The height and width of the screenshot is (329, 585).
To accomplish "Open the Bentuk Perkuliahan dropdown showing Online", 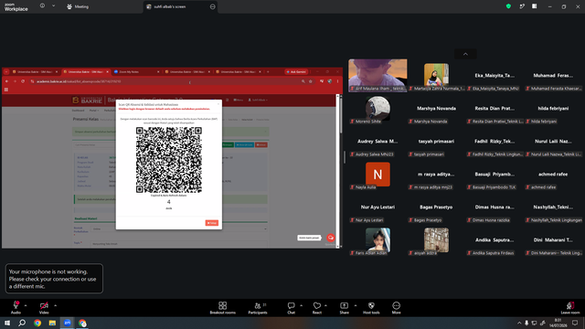I will pos(179,228).
